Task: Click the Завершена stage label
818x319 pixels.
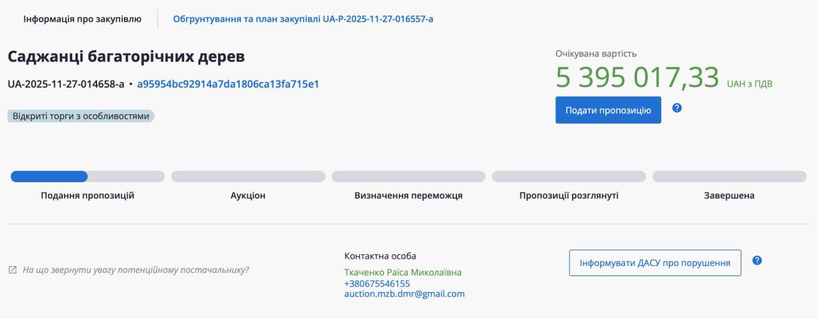Action: [729, 196]
